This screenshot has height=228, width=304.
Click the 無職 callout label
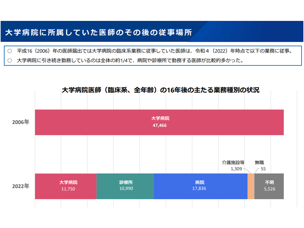260,163
